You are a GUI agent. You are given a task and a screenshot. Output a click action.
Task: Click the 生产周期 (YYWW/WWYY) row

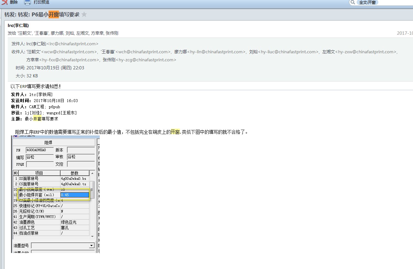51,217
